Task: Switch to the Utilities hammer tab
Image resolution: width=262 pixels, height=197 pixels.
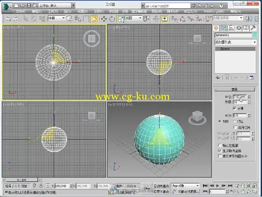Action: (253, 28)
